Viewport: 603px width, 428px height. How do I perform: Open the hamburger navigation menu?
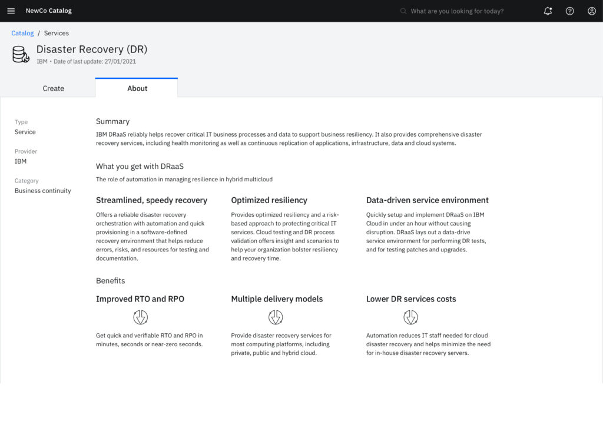point(11,11)
